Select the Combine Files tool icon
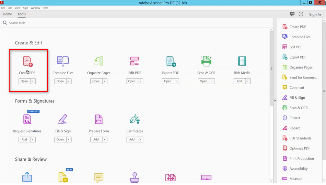 63,61
